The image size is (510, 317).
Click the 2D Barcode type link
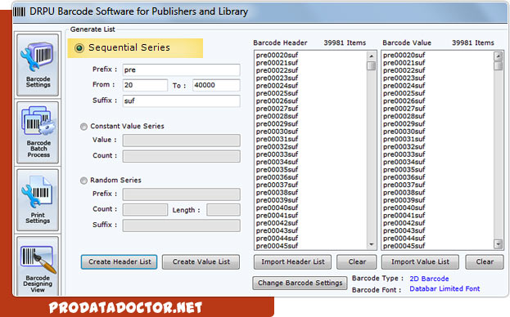(429, 279)
